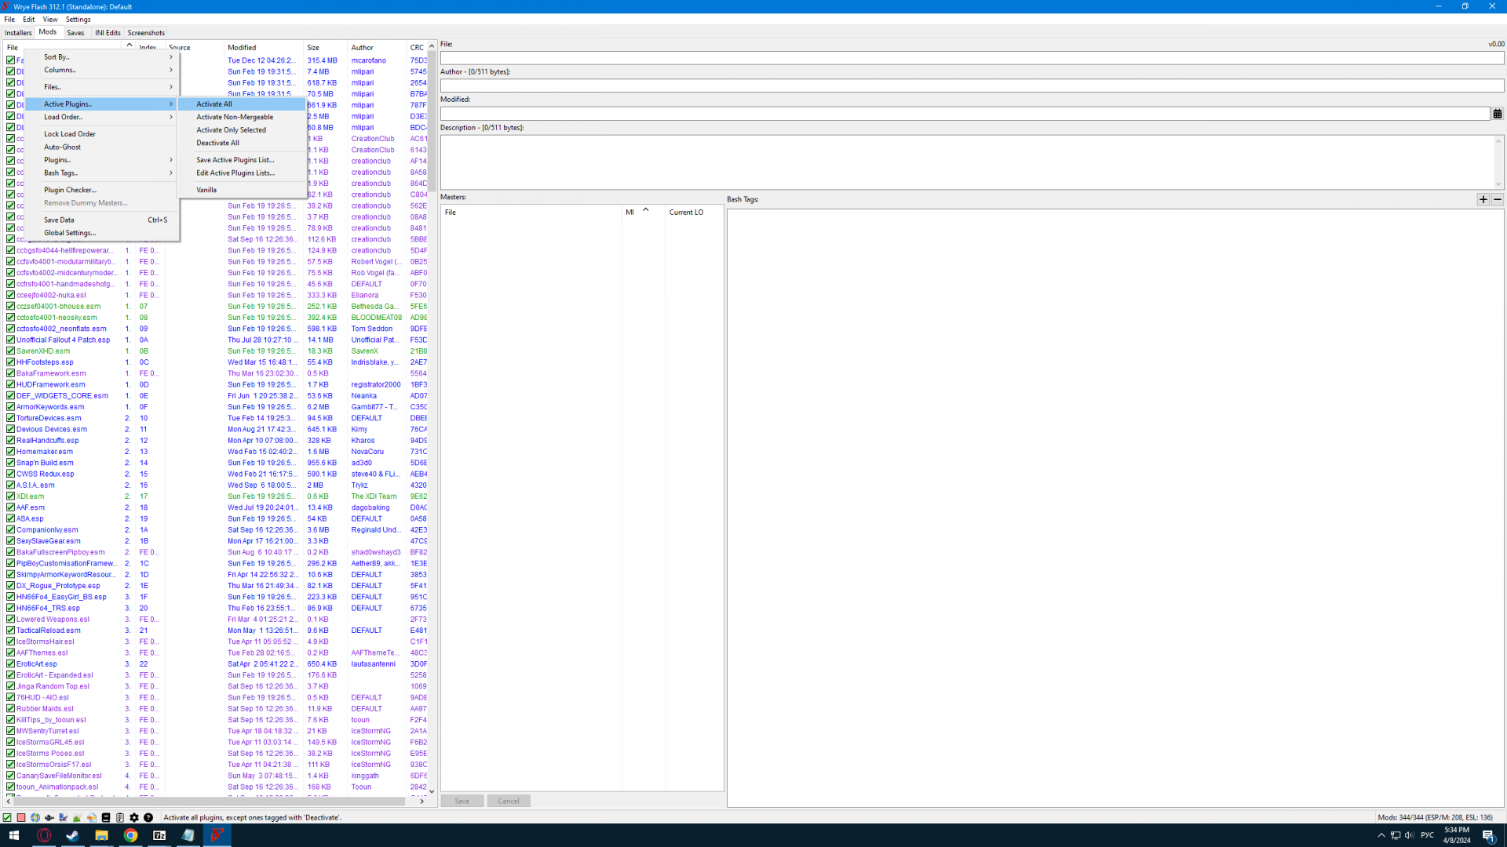Click the help question mark icon
1507x847 pixels.
click(148, 817)
